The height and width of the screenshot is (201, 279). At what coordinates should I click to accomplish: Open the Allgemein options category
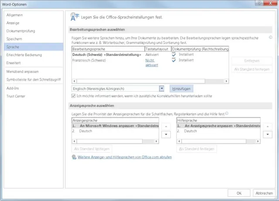[34, 15]
